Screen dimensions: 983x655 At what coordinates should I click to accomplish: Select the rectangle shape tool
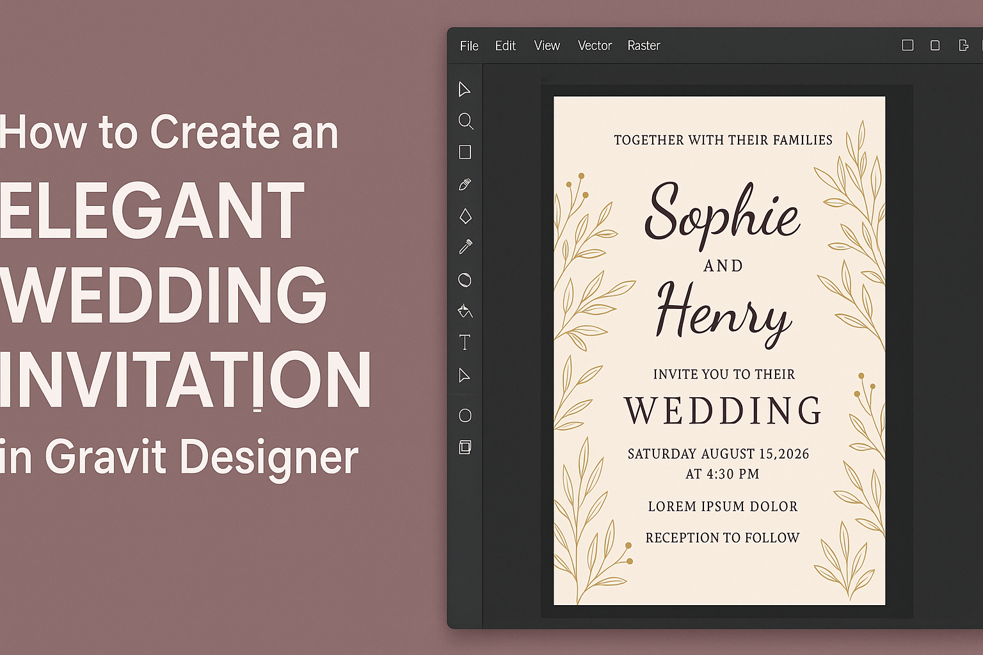pos(465,152)
